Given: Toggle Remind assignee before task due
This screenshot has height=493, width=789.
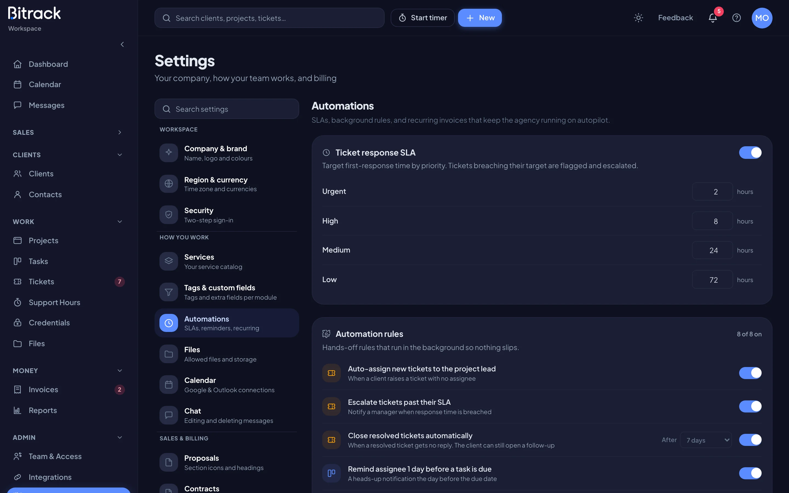Looking at the screenshot, I should [750, 473].
